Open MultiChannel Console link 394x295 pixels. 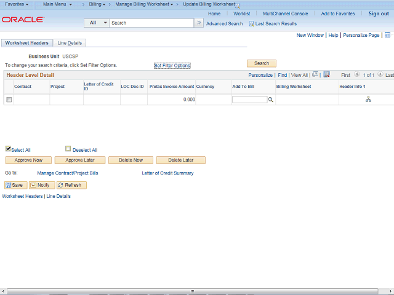point(286,14)
